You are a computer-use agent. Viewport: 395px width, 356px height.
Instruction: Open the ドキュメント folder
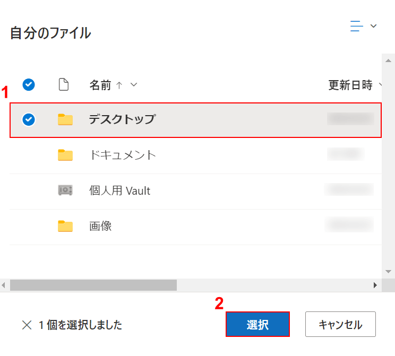[123, 155]
